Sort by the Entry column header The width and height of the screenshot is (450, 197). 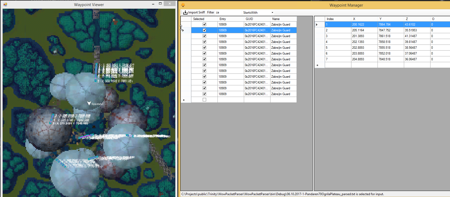231,19
